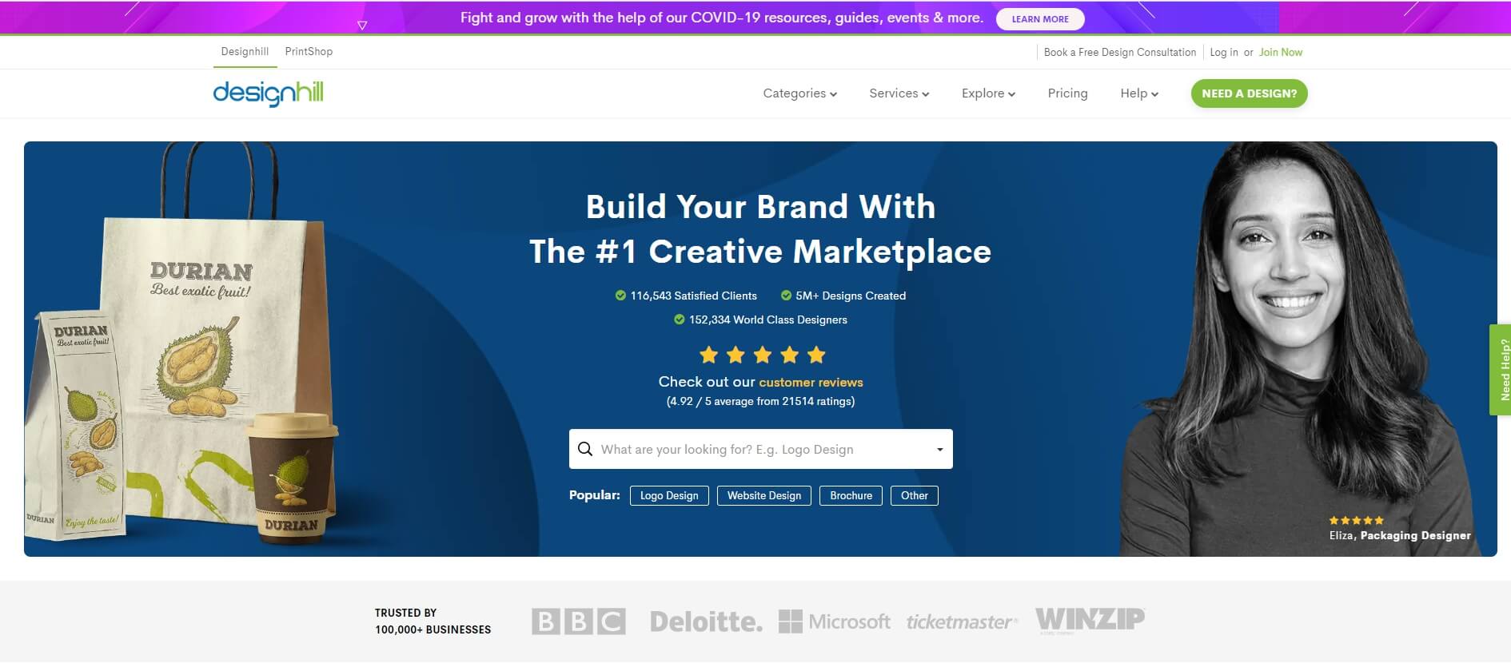
Task: Click the gold star rating row
Action: pyautogui.click(x=762, y=355)
